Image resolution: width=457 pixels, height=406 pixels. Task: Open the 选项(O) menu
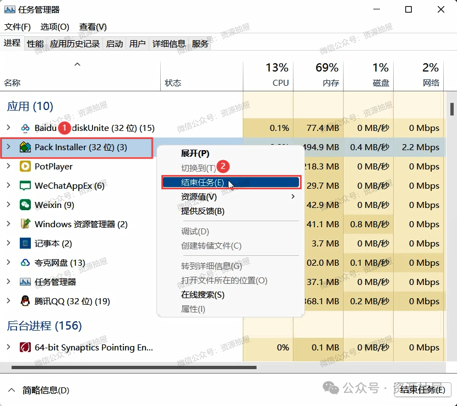pyautogui.click(x=55, y=27)
